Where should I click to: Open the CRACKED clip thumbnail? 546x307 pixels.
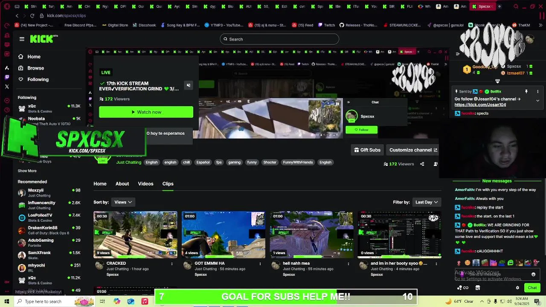135,235
